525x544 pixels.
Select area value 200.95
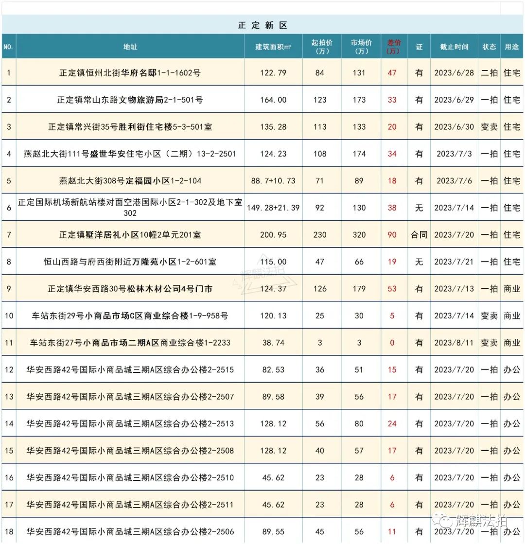(x=273, y=235)
